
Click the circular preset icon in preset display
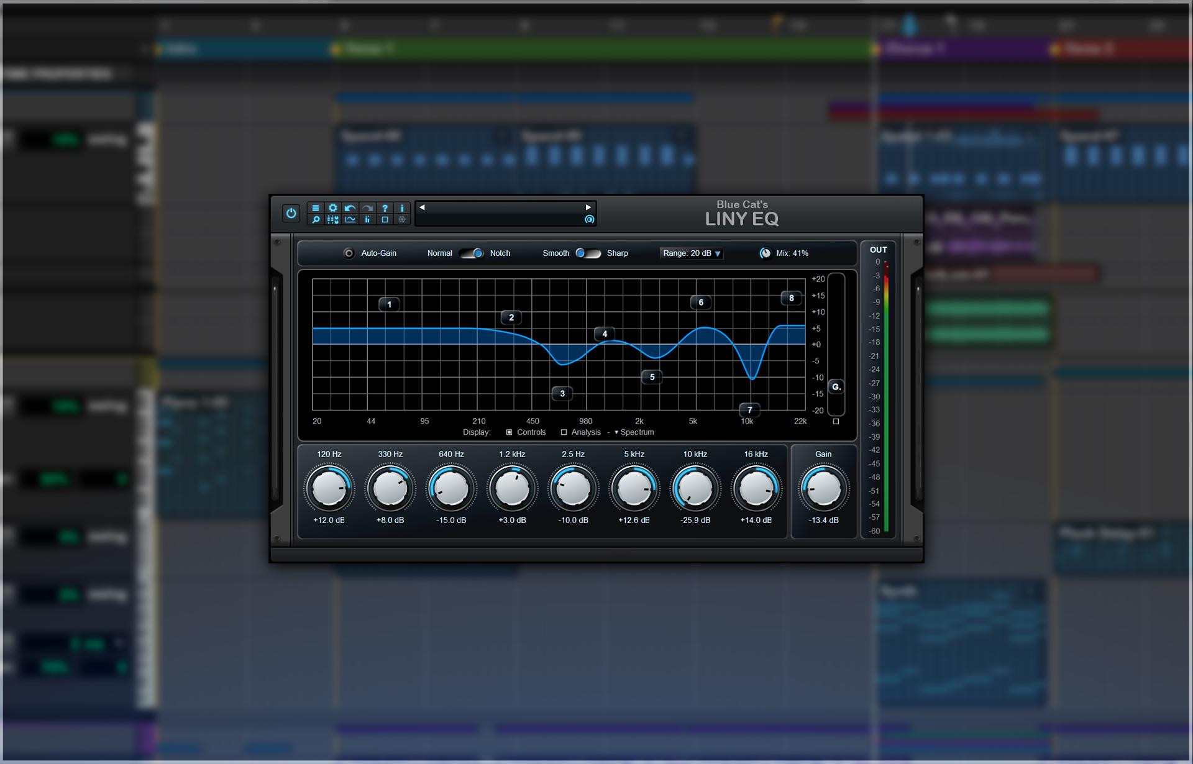pyautogui.click(x=589, y=219)
